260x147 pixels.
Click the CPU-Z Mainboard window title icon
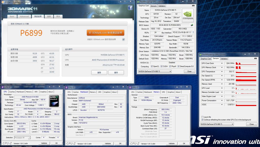coord(66,87)
